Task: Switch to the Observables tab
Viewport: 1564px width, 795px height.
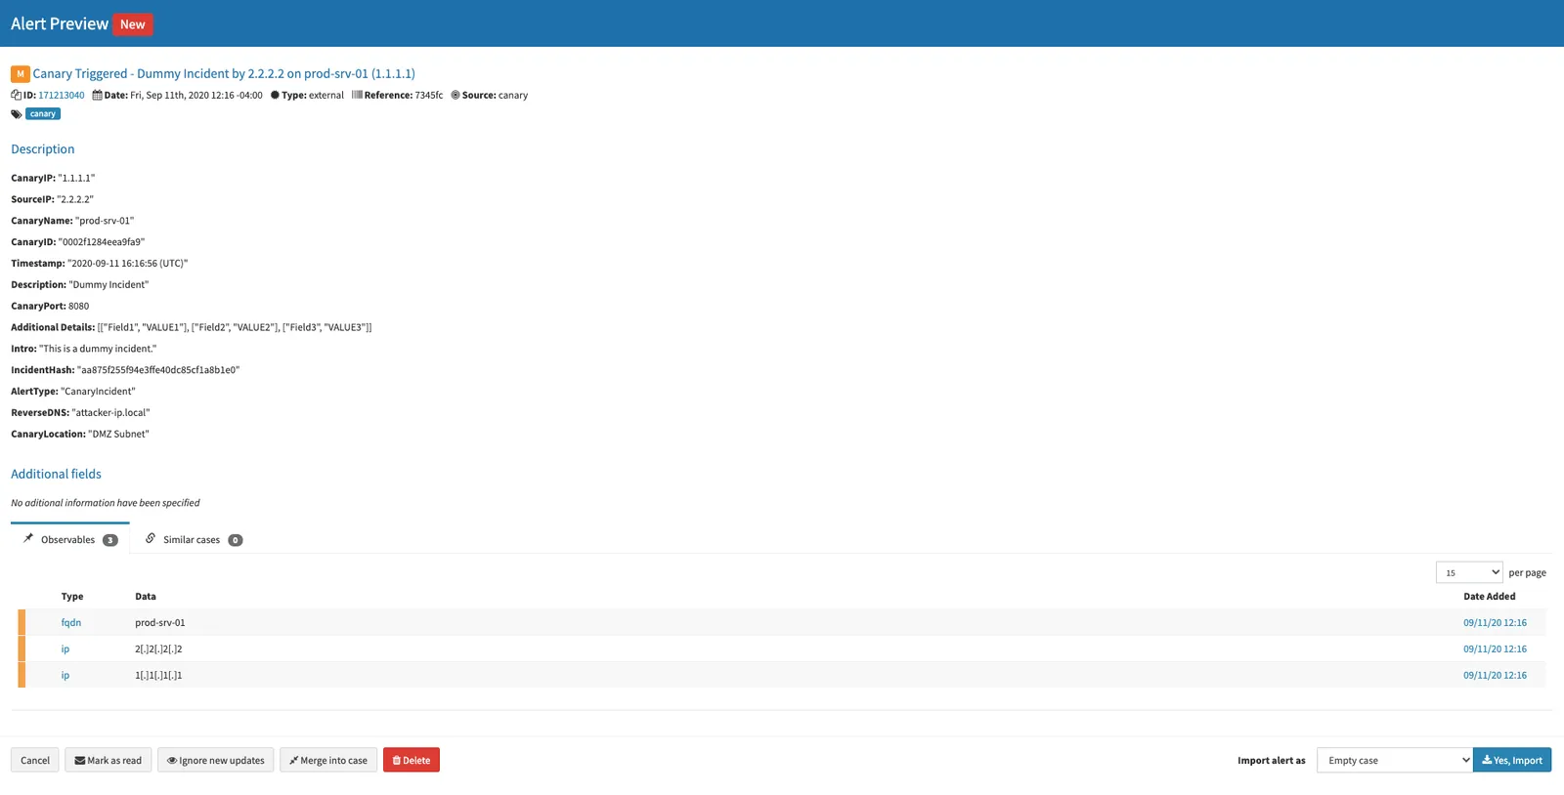Action: pyautogui.click(x=70, y=539)
